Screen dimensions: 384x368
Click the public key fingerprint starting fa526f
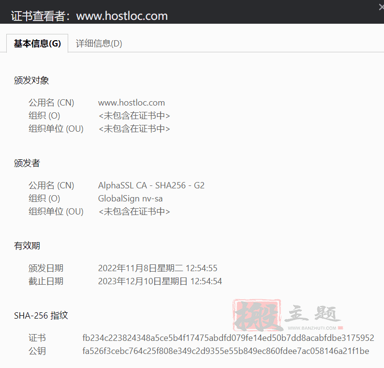click(225, 351)
